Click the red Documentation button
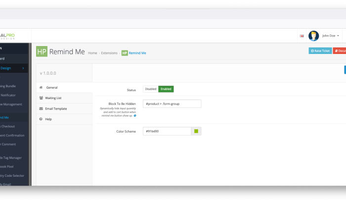Screen dimensions: 346x203 point(340,51)
